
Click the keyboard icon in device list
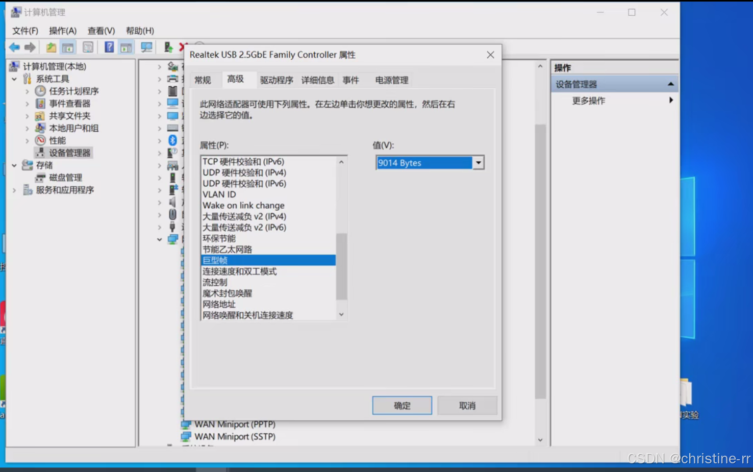173,128
